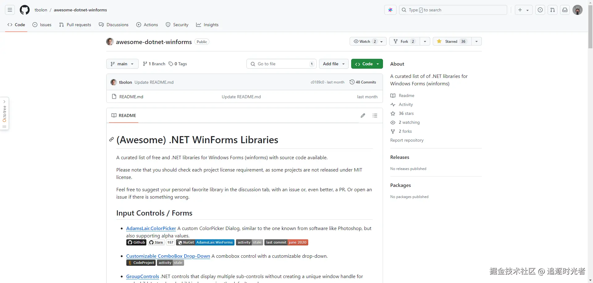Open the green Code clone dropdown

coord(367,64)
